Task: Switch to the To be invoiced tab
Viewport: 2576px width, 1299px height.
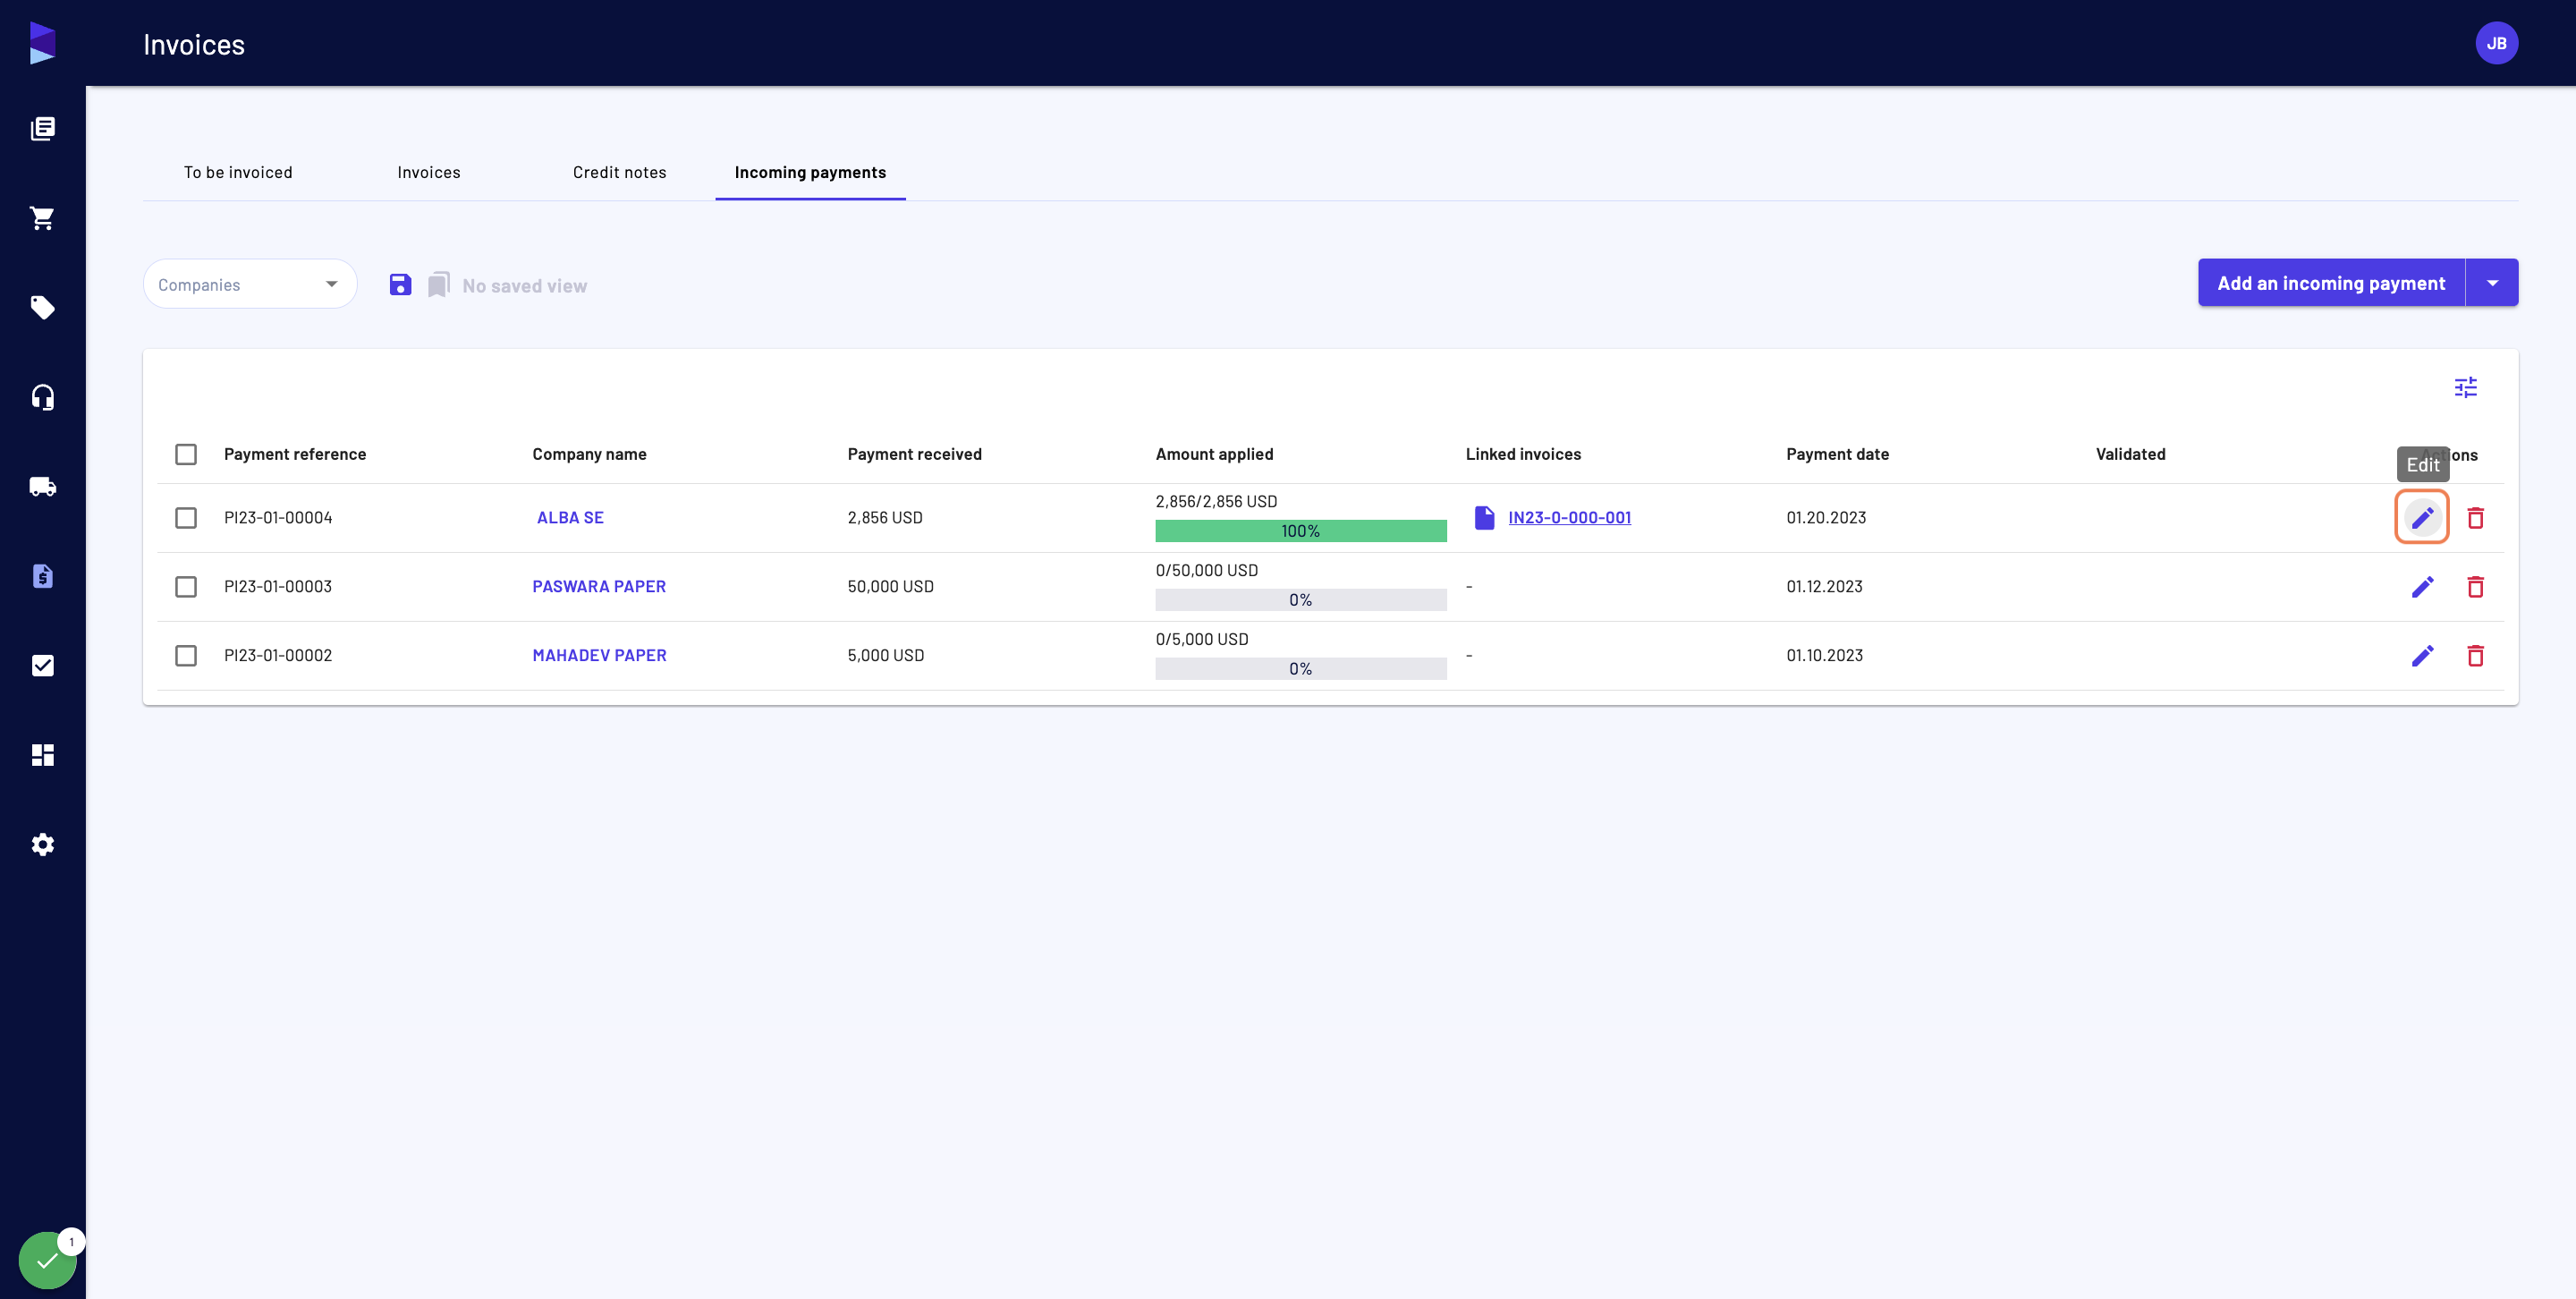Action: (238, 172)
